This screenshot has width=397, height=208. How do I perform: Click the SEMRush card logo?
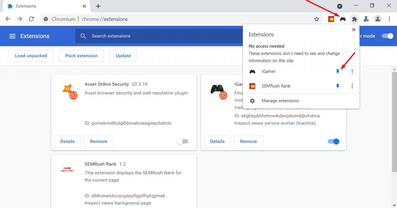tap(67, 170)
